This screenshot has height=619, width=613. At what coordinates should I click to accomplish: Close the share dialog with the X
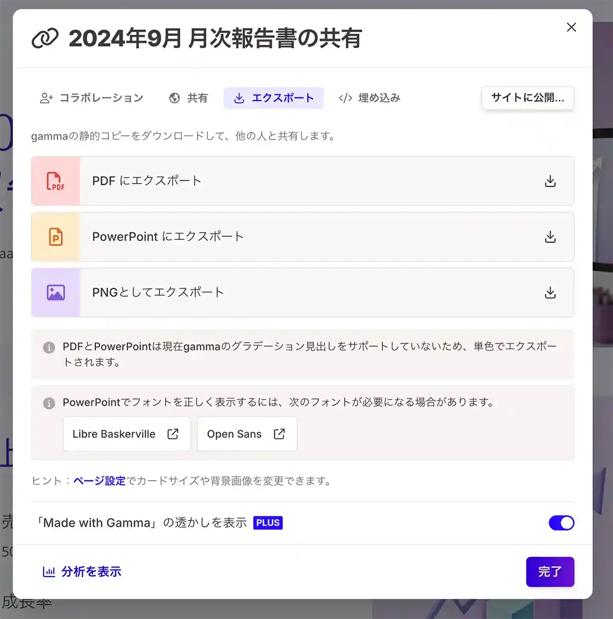pyautogui.click(x=571, y=27)
